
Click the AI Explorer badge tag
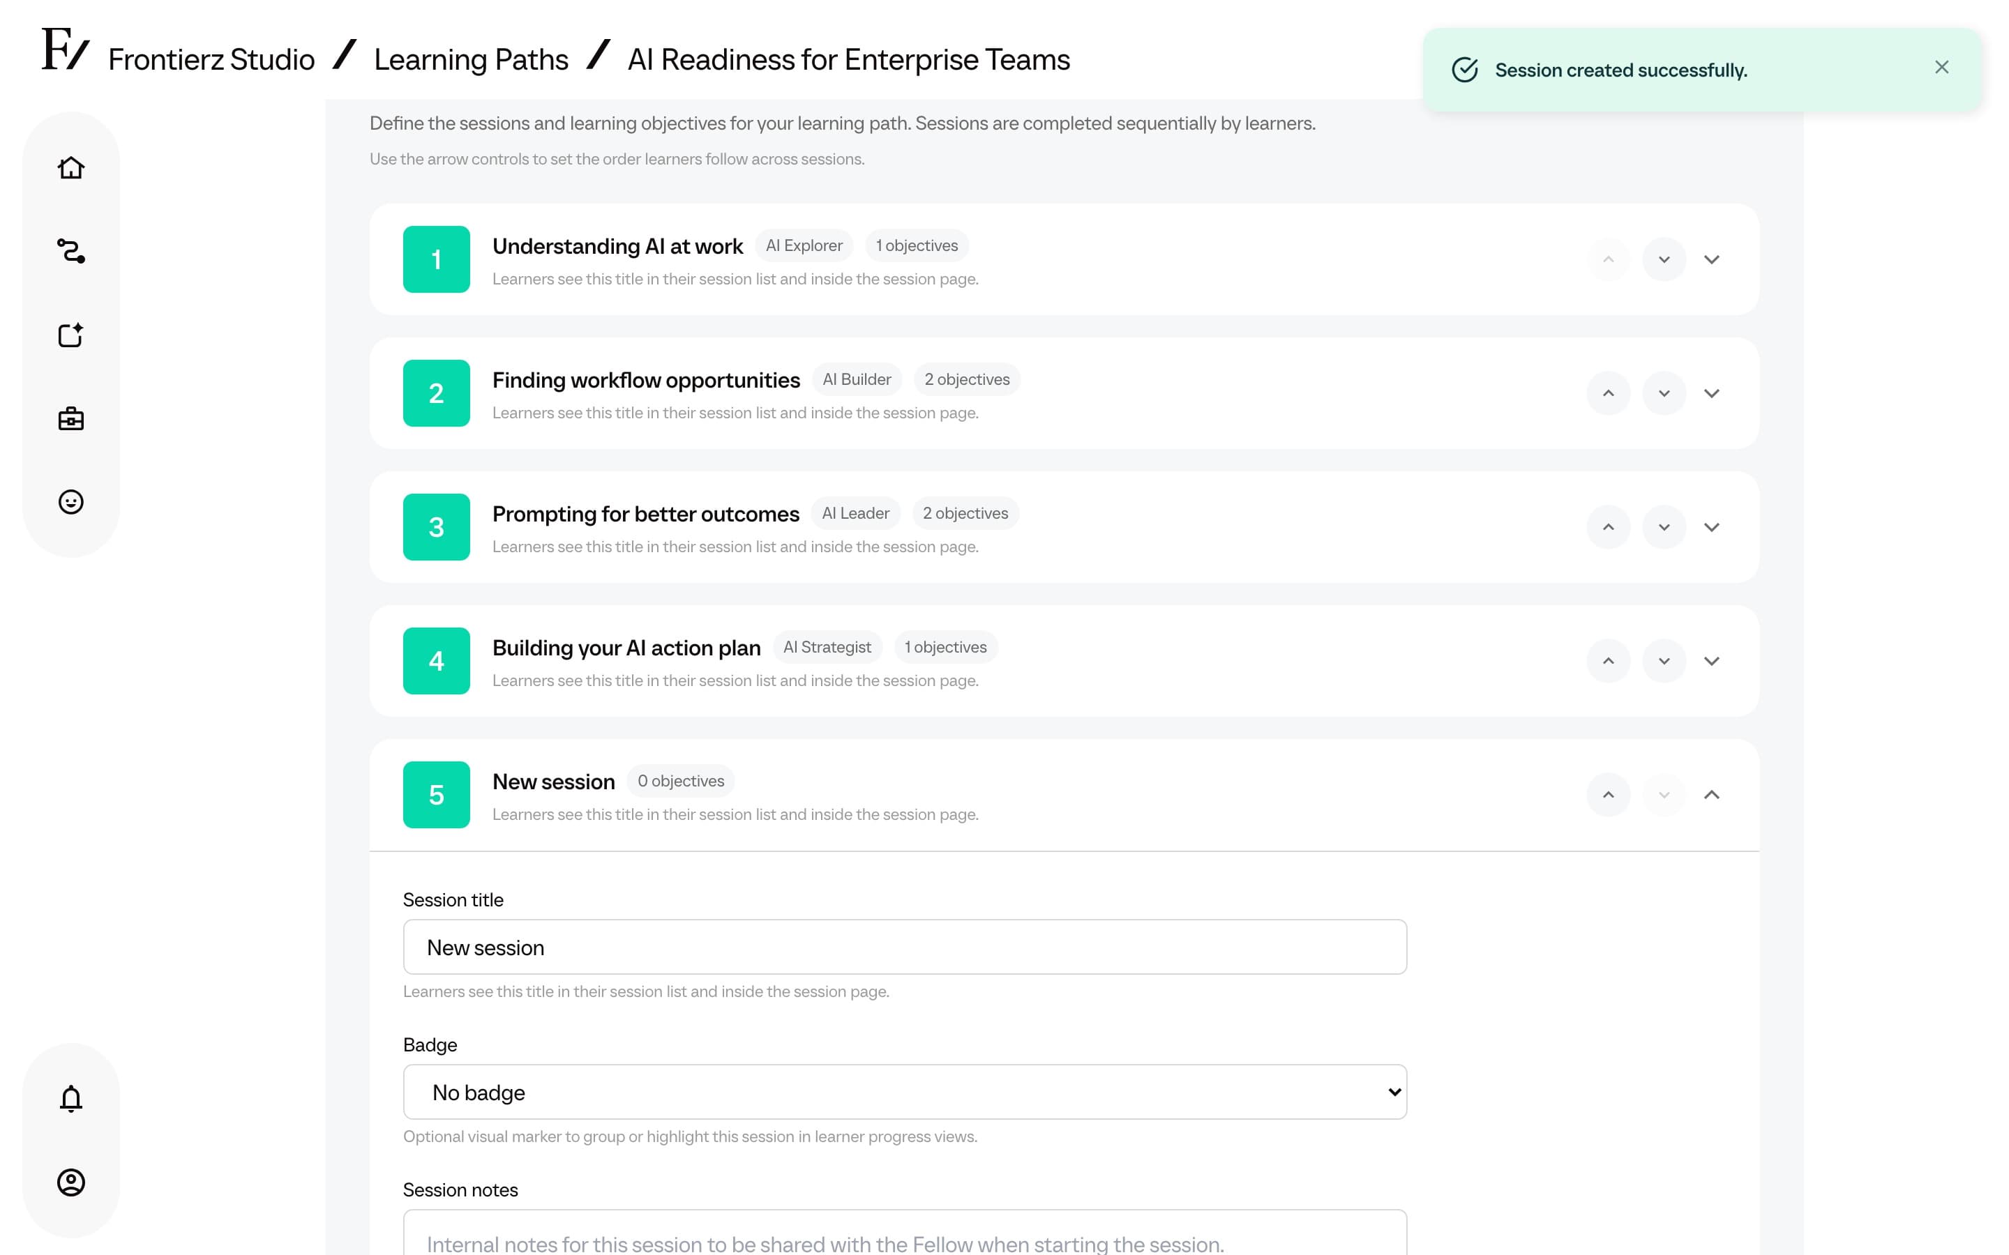point(803,245)
